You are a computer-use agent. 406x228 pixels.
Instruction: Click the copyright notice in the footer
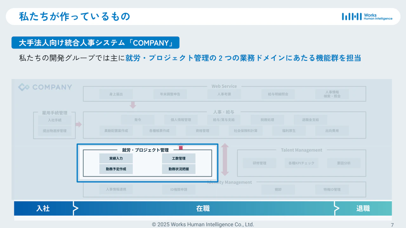pos(203,224)
